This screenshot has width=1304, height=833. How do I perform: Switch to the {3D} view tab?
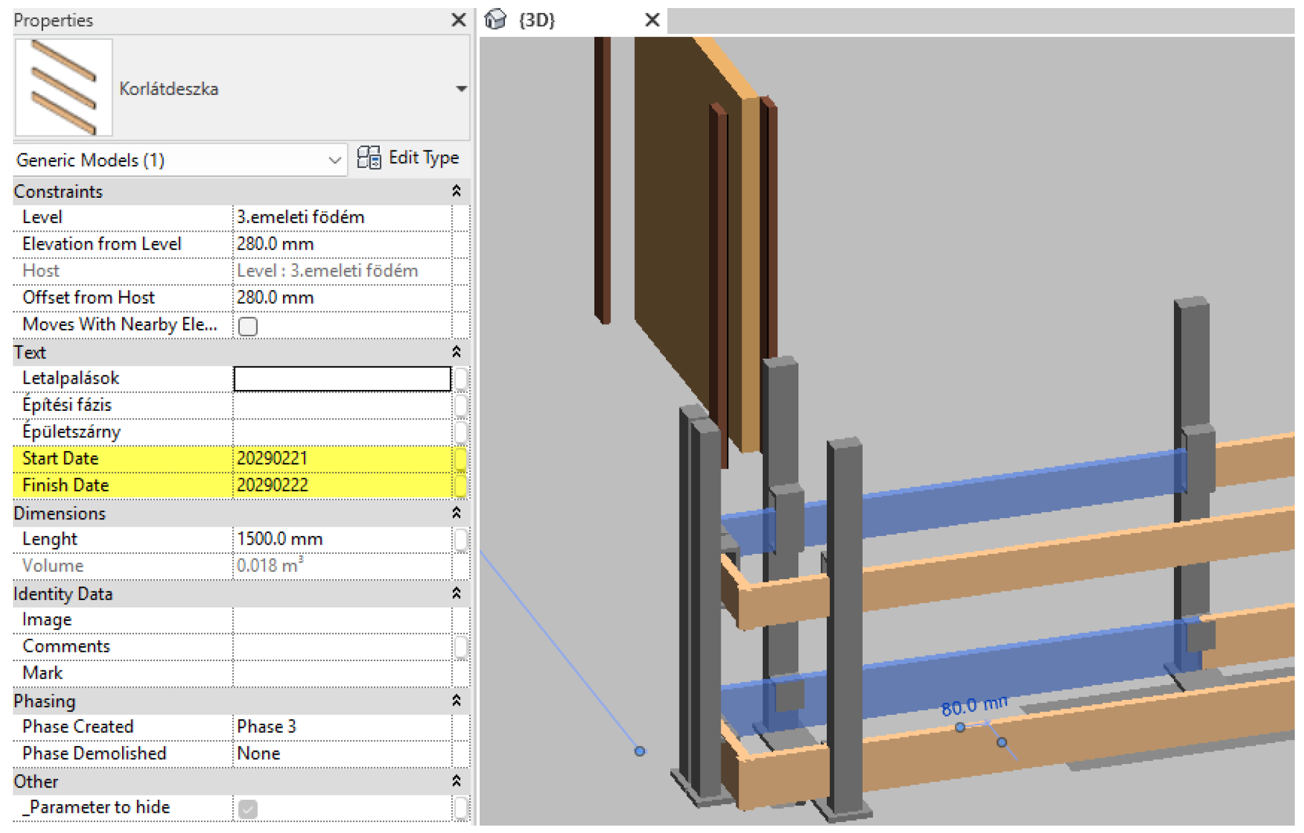[x=537, y=20]
